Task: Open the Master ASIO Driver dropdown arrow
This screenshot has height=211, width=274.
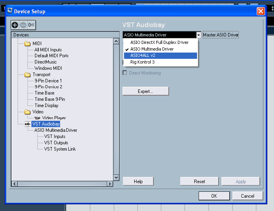Action: pyautogui.click(x=199, y=35)
